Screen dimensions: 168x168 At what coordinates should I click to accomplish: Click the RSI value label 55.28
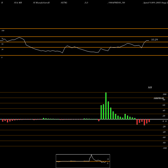155,40
